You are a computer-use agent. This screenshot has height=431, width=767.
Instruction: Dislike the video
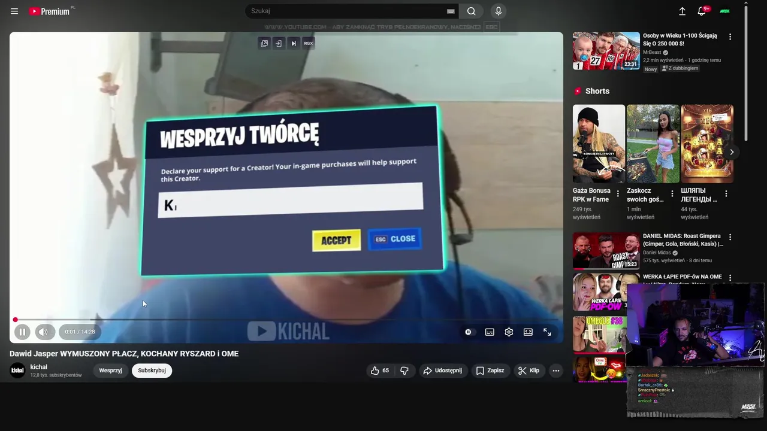[x=404, y=371]
